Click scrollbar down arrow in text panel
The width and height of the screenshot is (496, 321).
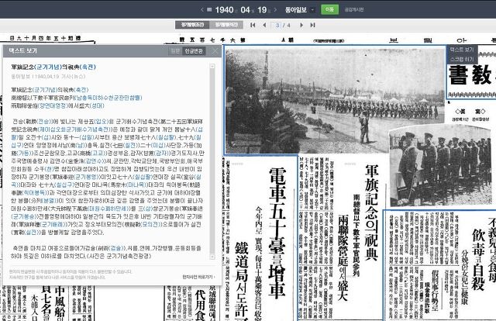(212, 257)
